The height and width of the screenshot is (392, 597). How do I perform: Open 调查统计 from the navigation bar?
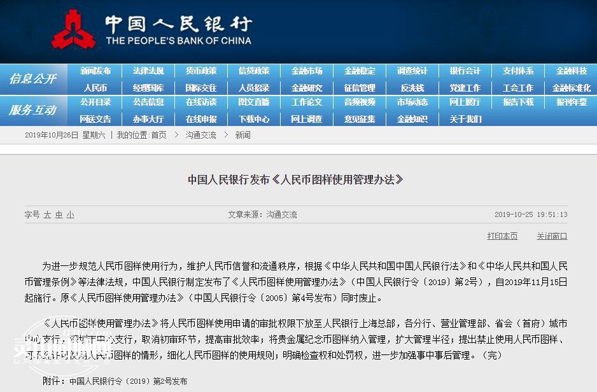pos(412,71)
